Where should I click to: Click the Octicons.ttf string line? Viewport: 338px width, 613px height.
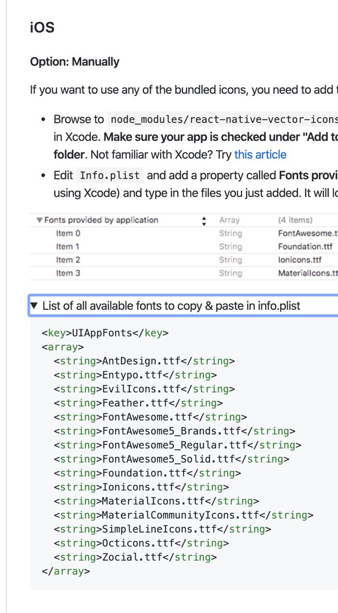pyautogui.click(x=141, y=543)
